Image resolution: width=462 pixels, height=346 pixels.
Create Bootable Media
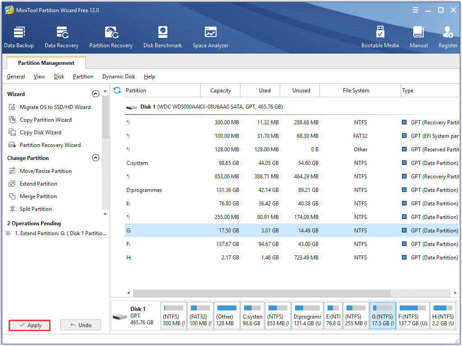coord(380,37)
